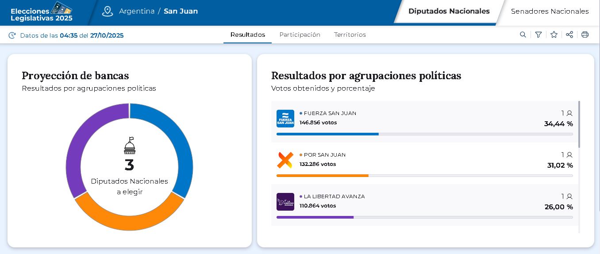The width and height of the screenshot is (600, 254).
Task: Switch to Senadores Nacionales tab
Action: (550, 12)
